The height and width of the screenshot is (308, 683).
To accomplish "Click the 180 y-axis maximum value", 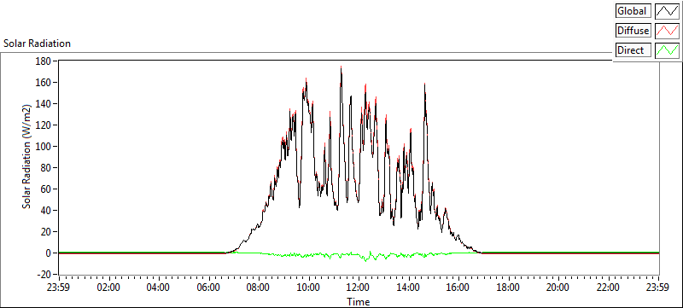I will (44, 61).
